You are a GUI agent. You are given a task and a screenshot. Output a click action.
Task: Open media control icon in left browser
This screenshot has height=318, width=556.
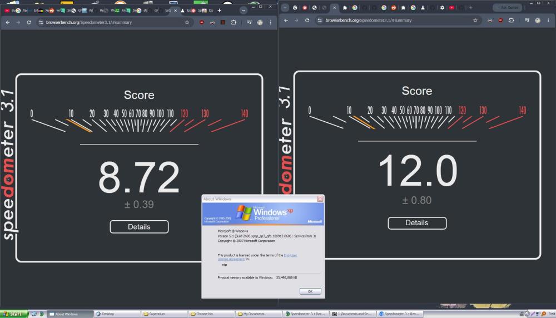pyautogui.click(x=249, y=22)
